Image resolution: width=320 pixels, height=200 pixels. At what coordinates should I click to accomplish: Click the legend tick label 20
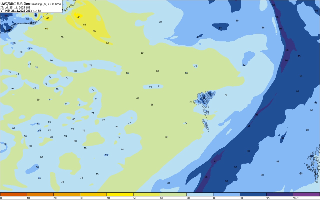click(55, 198)
